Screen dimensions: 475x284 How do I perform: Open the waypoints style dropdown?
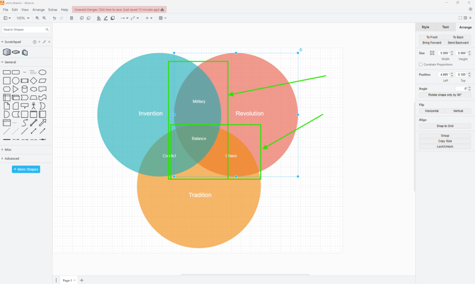pyautogui.click(x=135, y=18)
